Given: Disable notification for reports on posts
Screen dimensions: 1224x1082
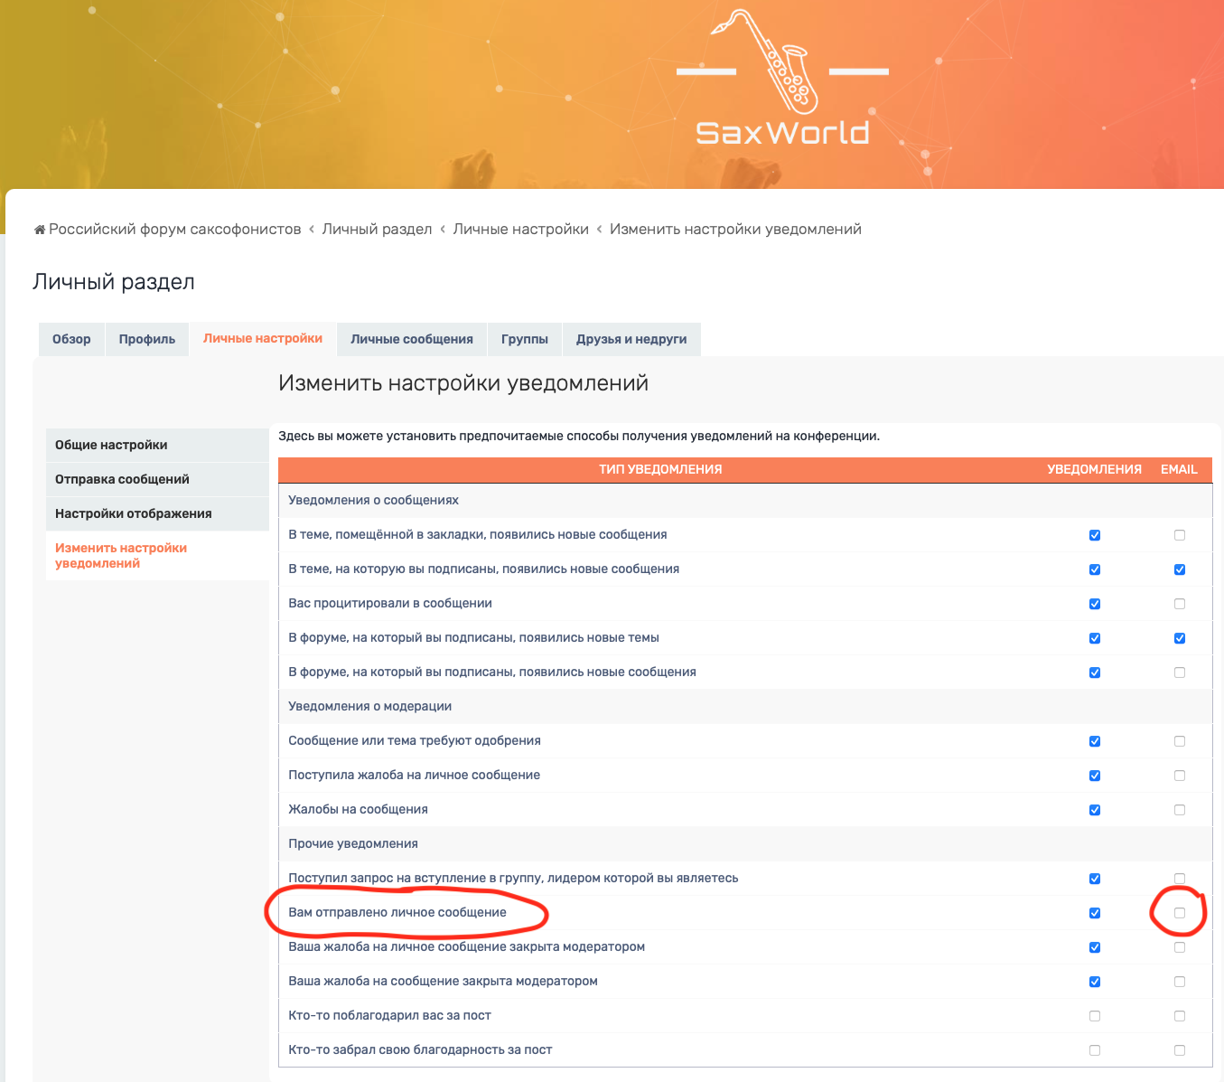Looking at the screenshot, I should coord(1095,810).
